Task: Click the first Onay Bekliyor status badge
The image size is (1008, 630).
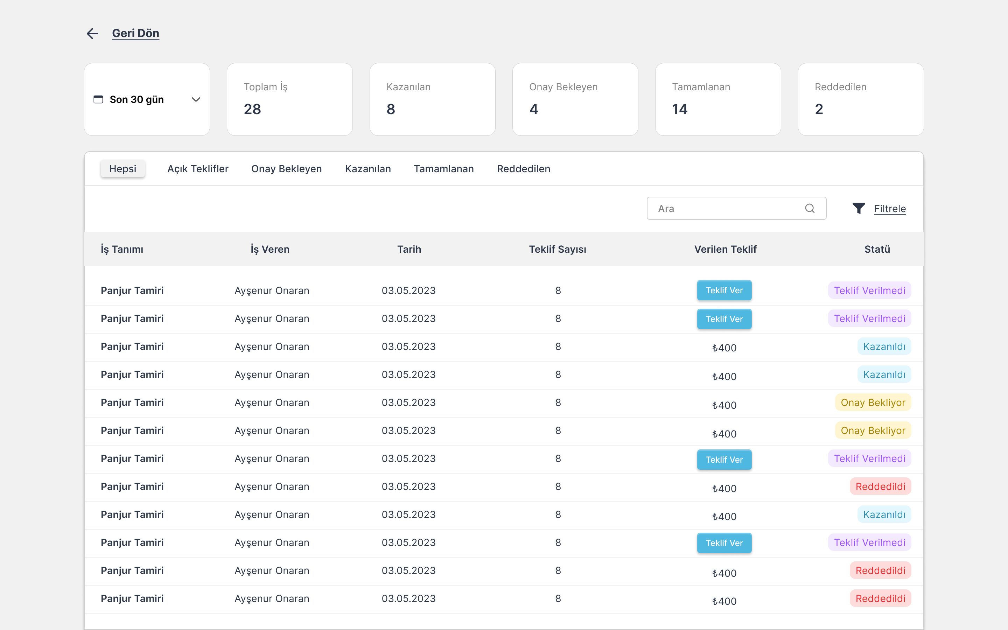Action: click(873, 402)
